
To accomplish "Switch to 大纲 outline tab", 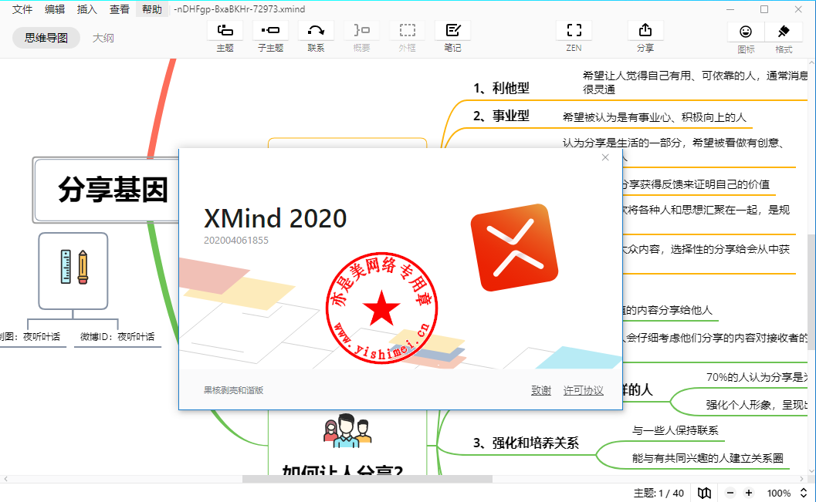I will point(103,38).
